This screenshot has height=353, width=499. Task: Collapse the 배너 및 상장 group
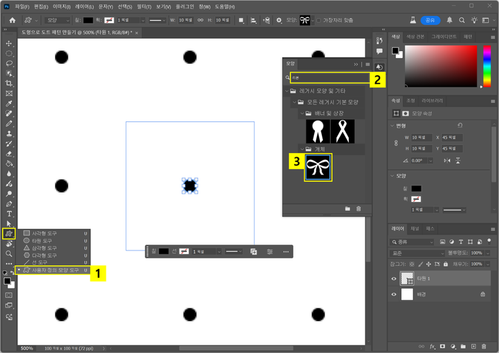tap(301, 114)
